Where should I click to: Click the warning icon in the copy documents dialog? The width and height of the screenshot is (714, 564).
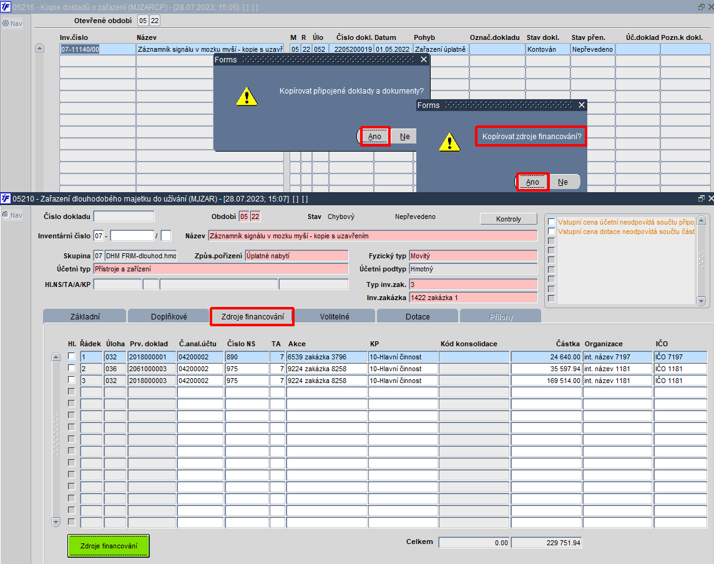tap(247, 97)
